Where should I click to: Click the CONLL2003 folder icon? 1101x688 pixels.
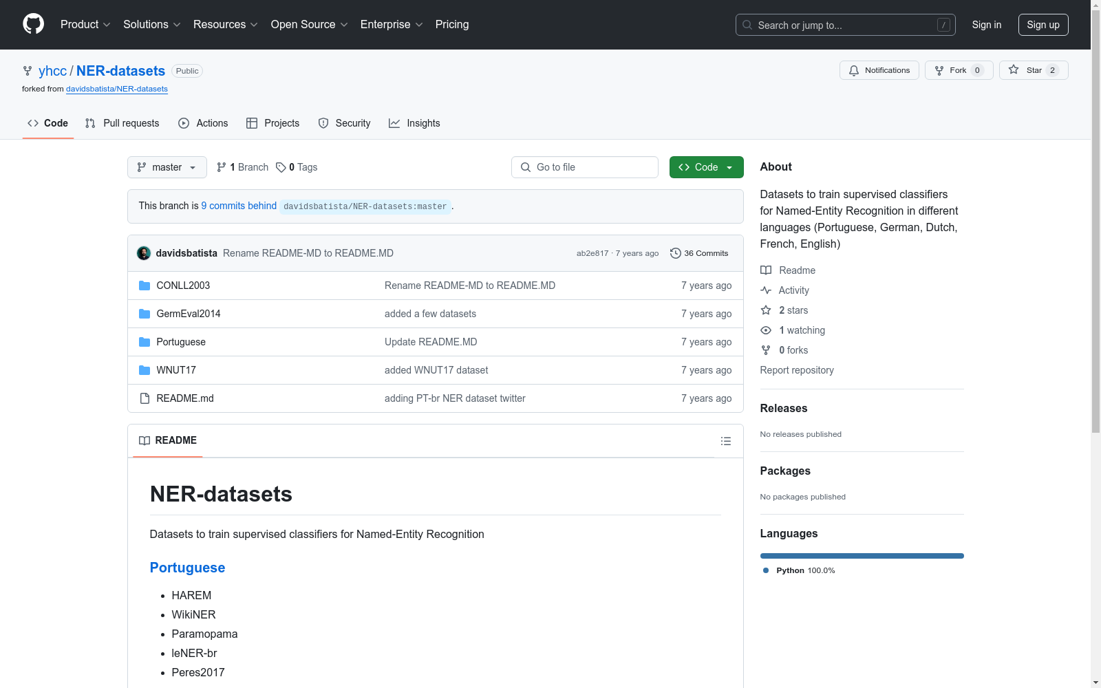(145, 286)
